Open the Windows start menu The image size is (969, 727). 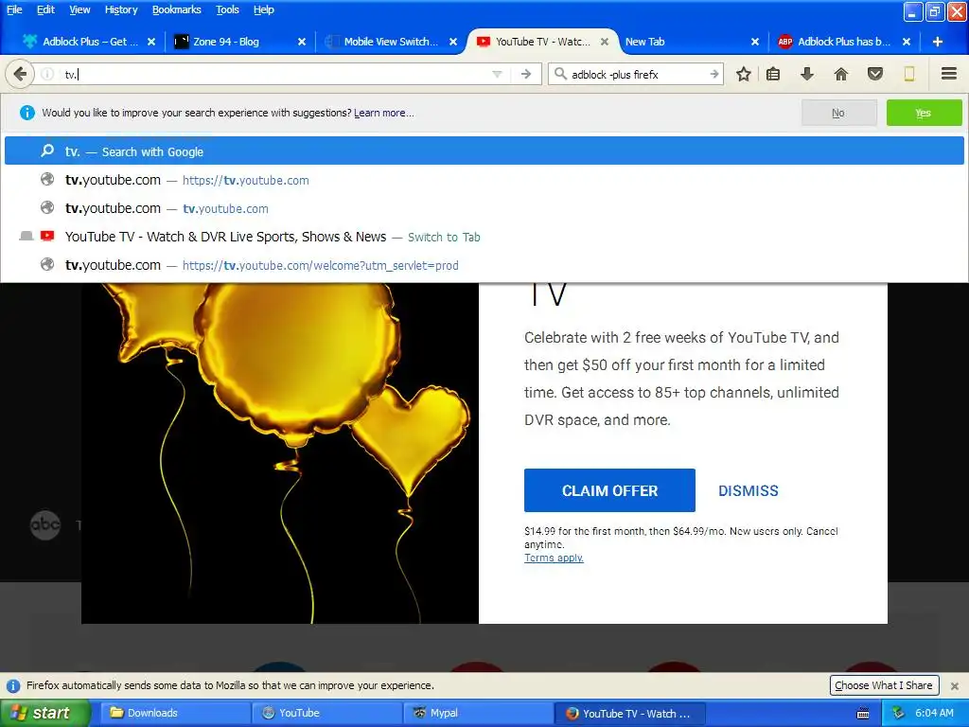[x=45, y=713]
